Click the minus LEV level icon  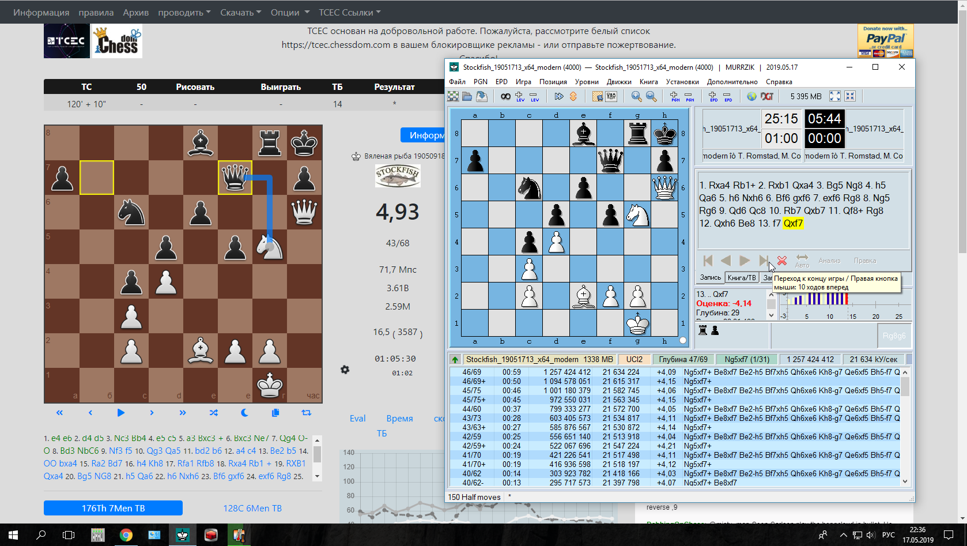[x=534, y=96]
